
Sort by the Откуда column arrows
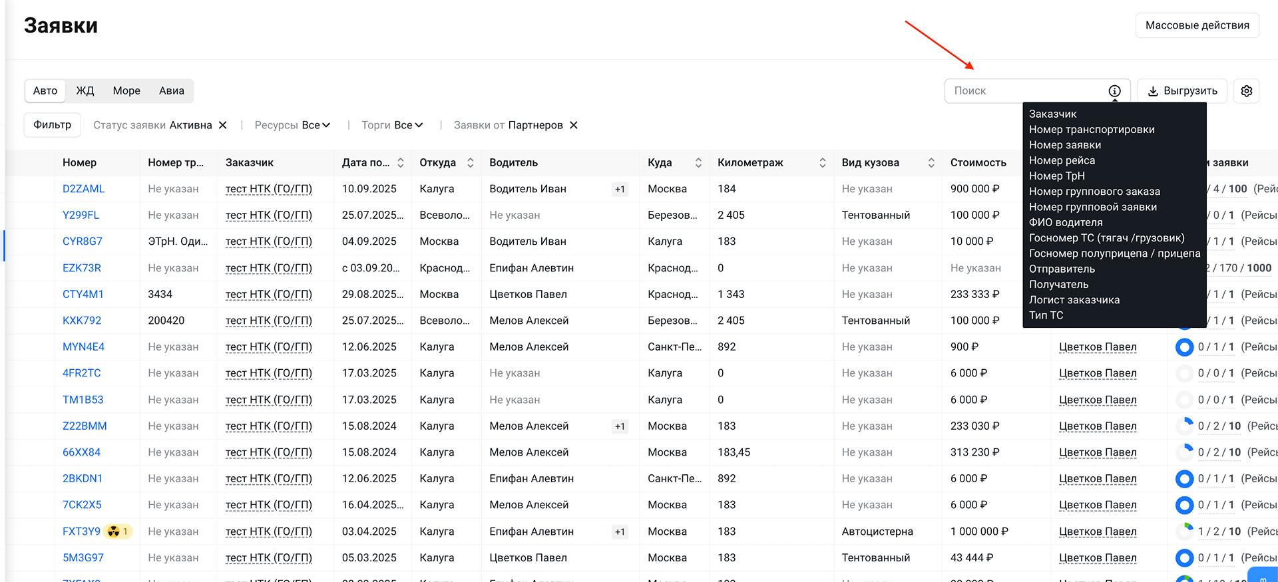click(470, 163)
